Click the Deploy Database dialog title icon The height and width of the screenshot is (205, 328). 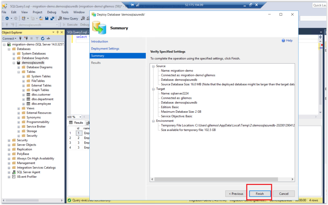[94, 14]
